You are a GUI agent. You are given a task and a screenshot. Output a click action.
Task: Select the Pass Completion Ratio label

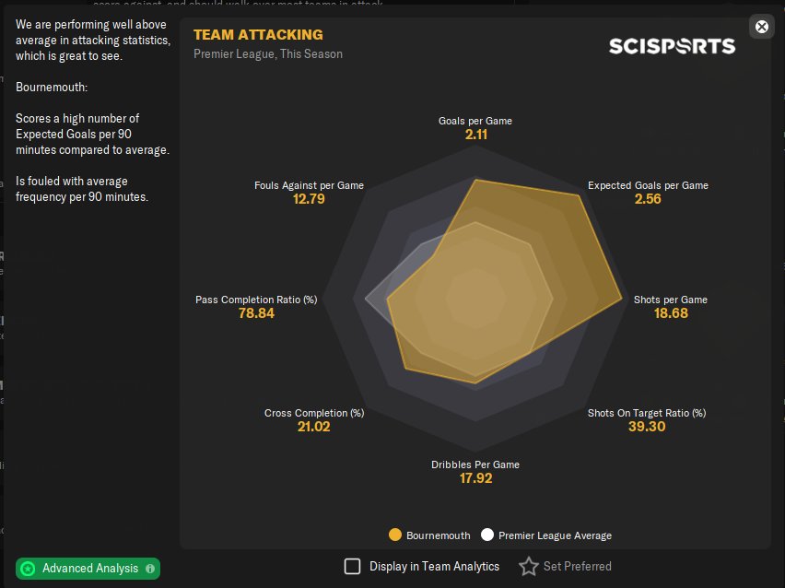click(256, 300)
